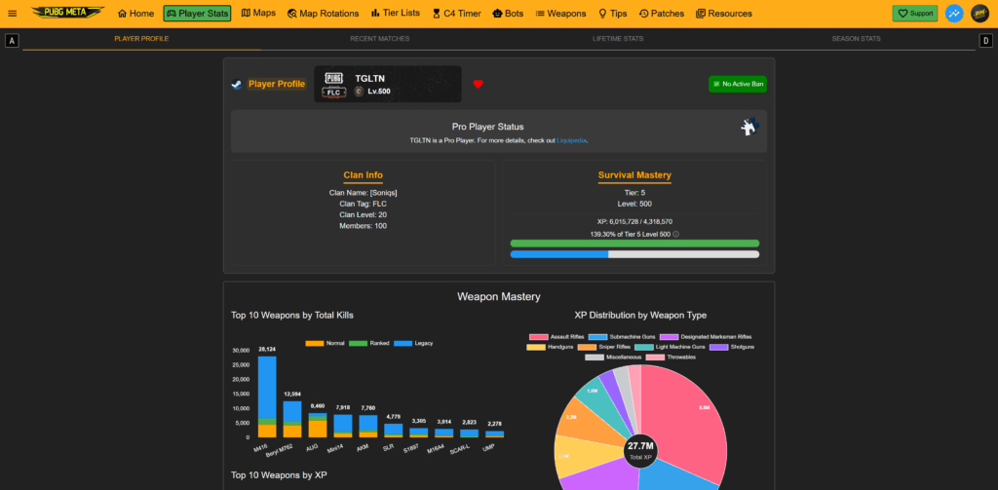
Task: Click the blue trend chart icon
Action: [x=954, y=13]
